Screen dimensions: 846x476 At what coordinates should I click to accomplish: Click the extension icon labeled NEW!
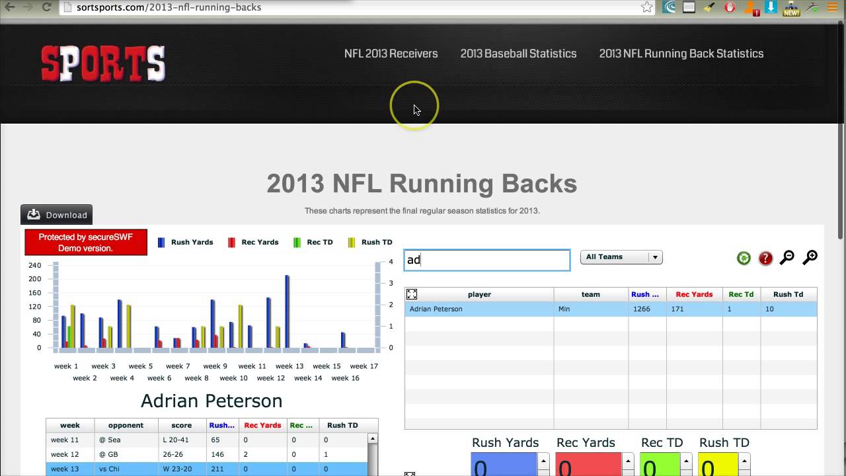791,8
